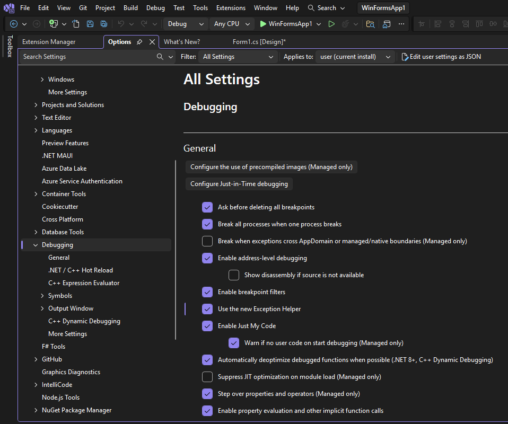Click the Live Share toolbar icon
Screen dimensions: 508x424
(x=386, y=24)
